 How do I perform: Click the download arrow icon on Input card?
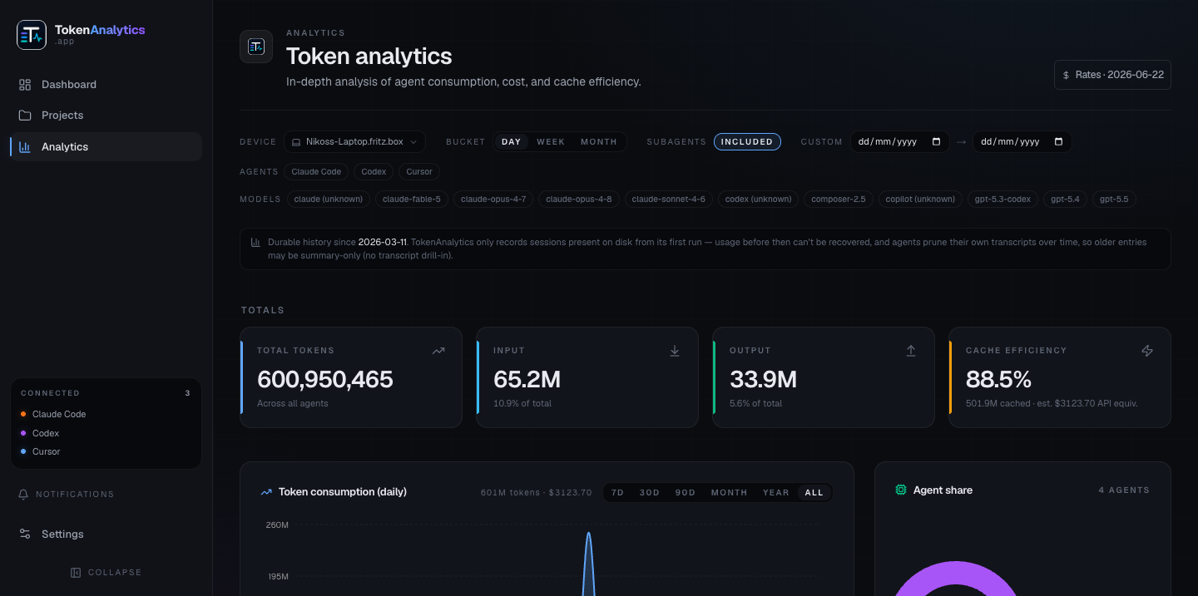[675, 351]
